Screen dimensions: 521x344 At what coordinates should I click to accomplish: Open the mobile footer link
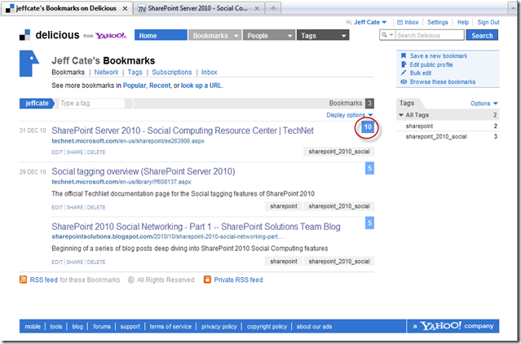33,326
